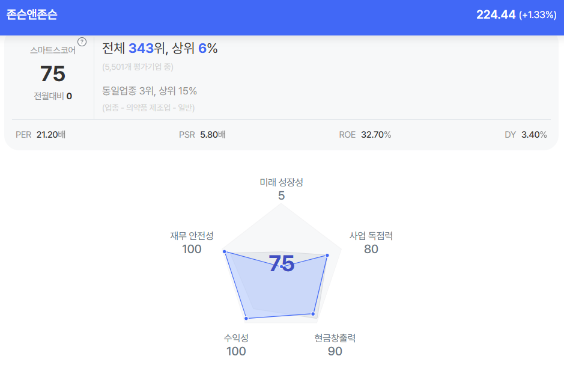Click the 존슨앤존슨 company title in header
564x365 pixels.
[32, 15]
